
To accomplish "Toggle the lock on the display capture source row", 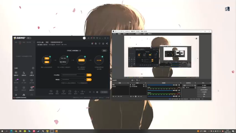I will pos(146,86).
